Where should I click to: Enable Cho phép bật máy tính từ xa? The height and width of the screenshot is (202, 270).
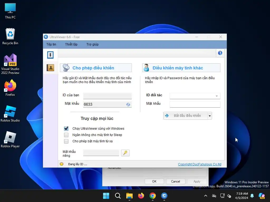66,141
